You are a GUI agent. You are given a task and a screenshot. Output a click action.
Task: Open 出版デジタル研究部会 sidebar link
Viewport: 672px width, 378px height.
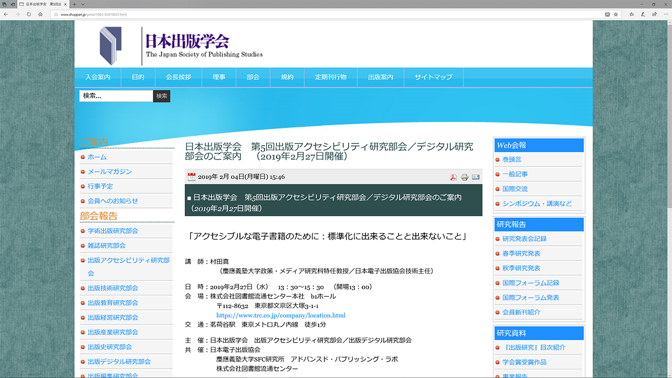click(119, 362)
